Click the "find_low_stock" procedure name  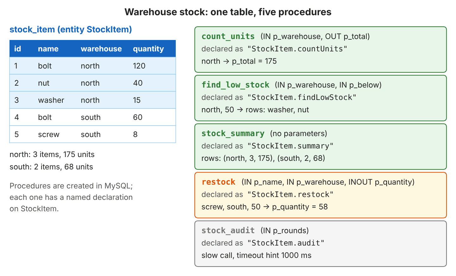coord(235,85)
